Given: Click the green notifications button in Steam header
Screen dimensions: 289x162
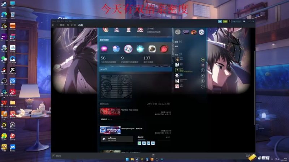Looking at the screenshot, I should point(225,21).
